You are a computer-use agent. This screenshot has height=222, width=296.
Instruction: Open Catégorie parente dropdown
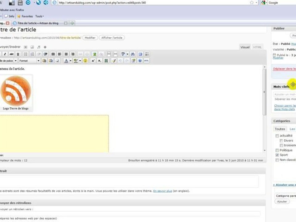click(x=285, y=196)
